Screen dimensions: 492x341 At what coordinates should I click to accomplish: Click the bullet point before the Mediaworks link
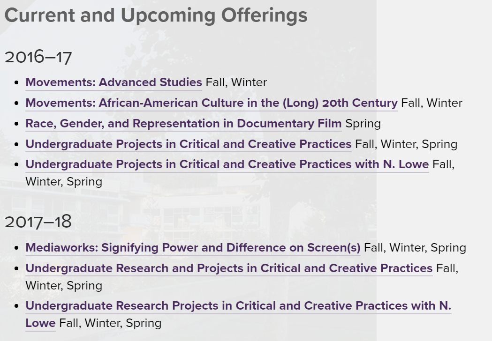(x=17, y=248)
